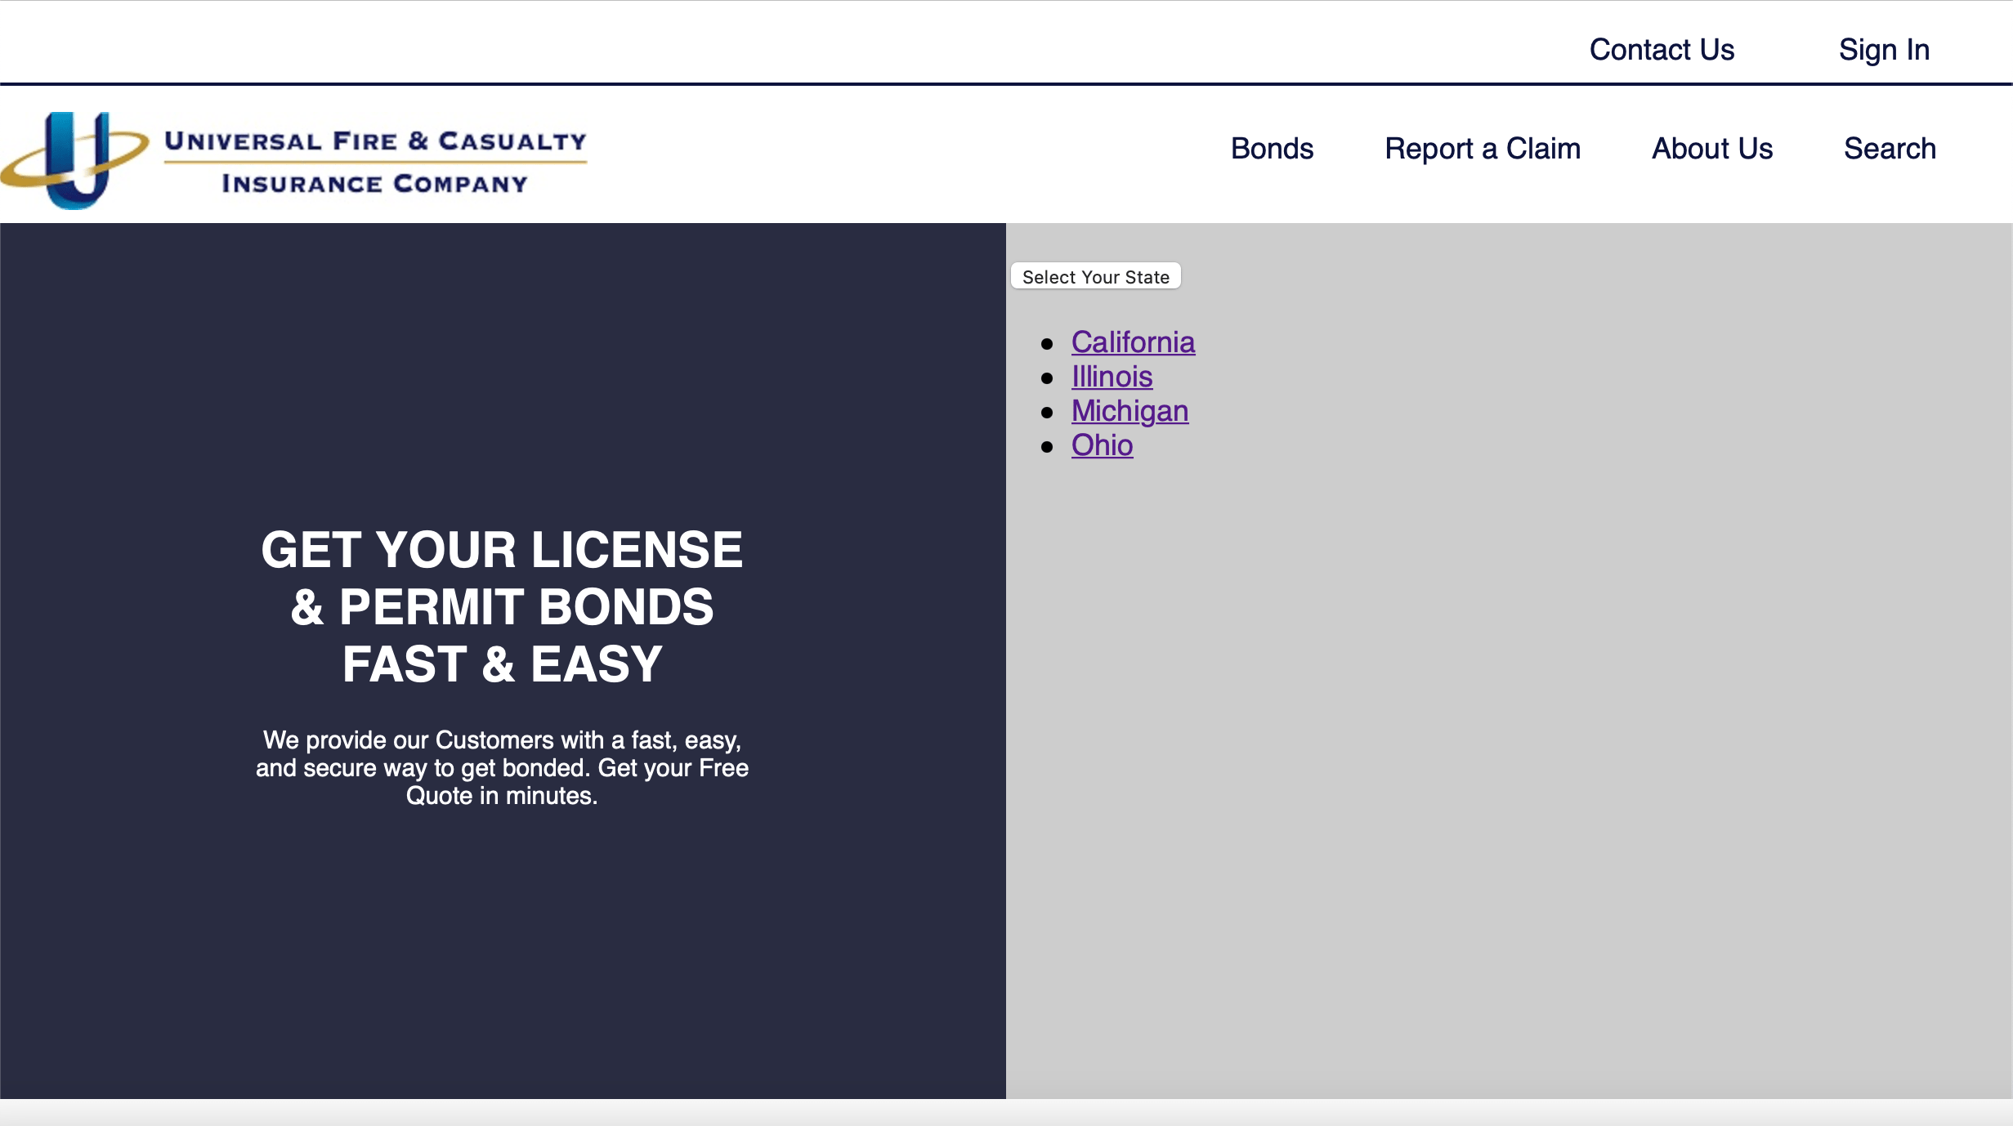Choose California from the state list
The image size is (2013, 1126).
pyautogui.click(x=1133, y=342)
